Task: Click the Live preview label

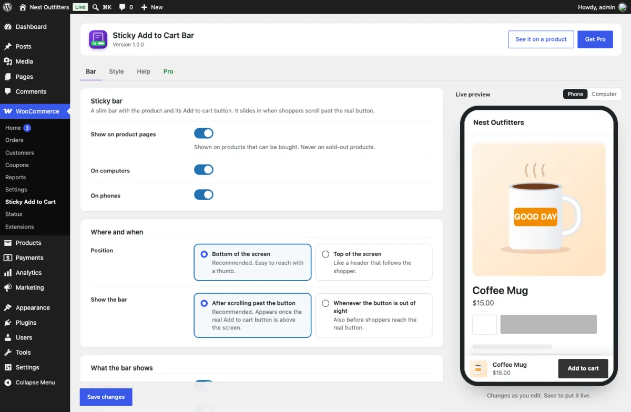Action: click(473, 95)
